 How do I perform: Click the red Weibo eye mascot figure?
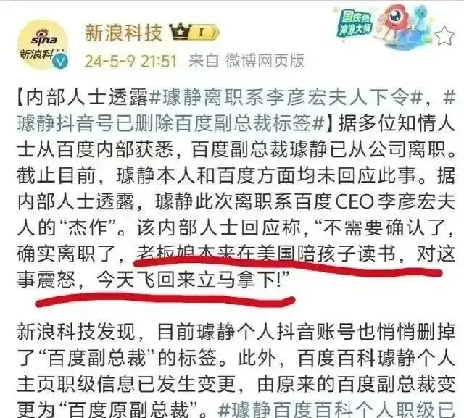pos(397,24)
